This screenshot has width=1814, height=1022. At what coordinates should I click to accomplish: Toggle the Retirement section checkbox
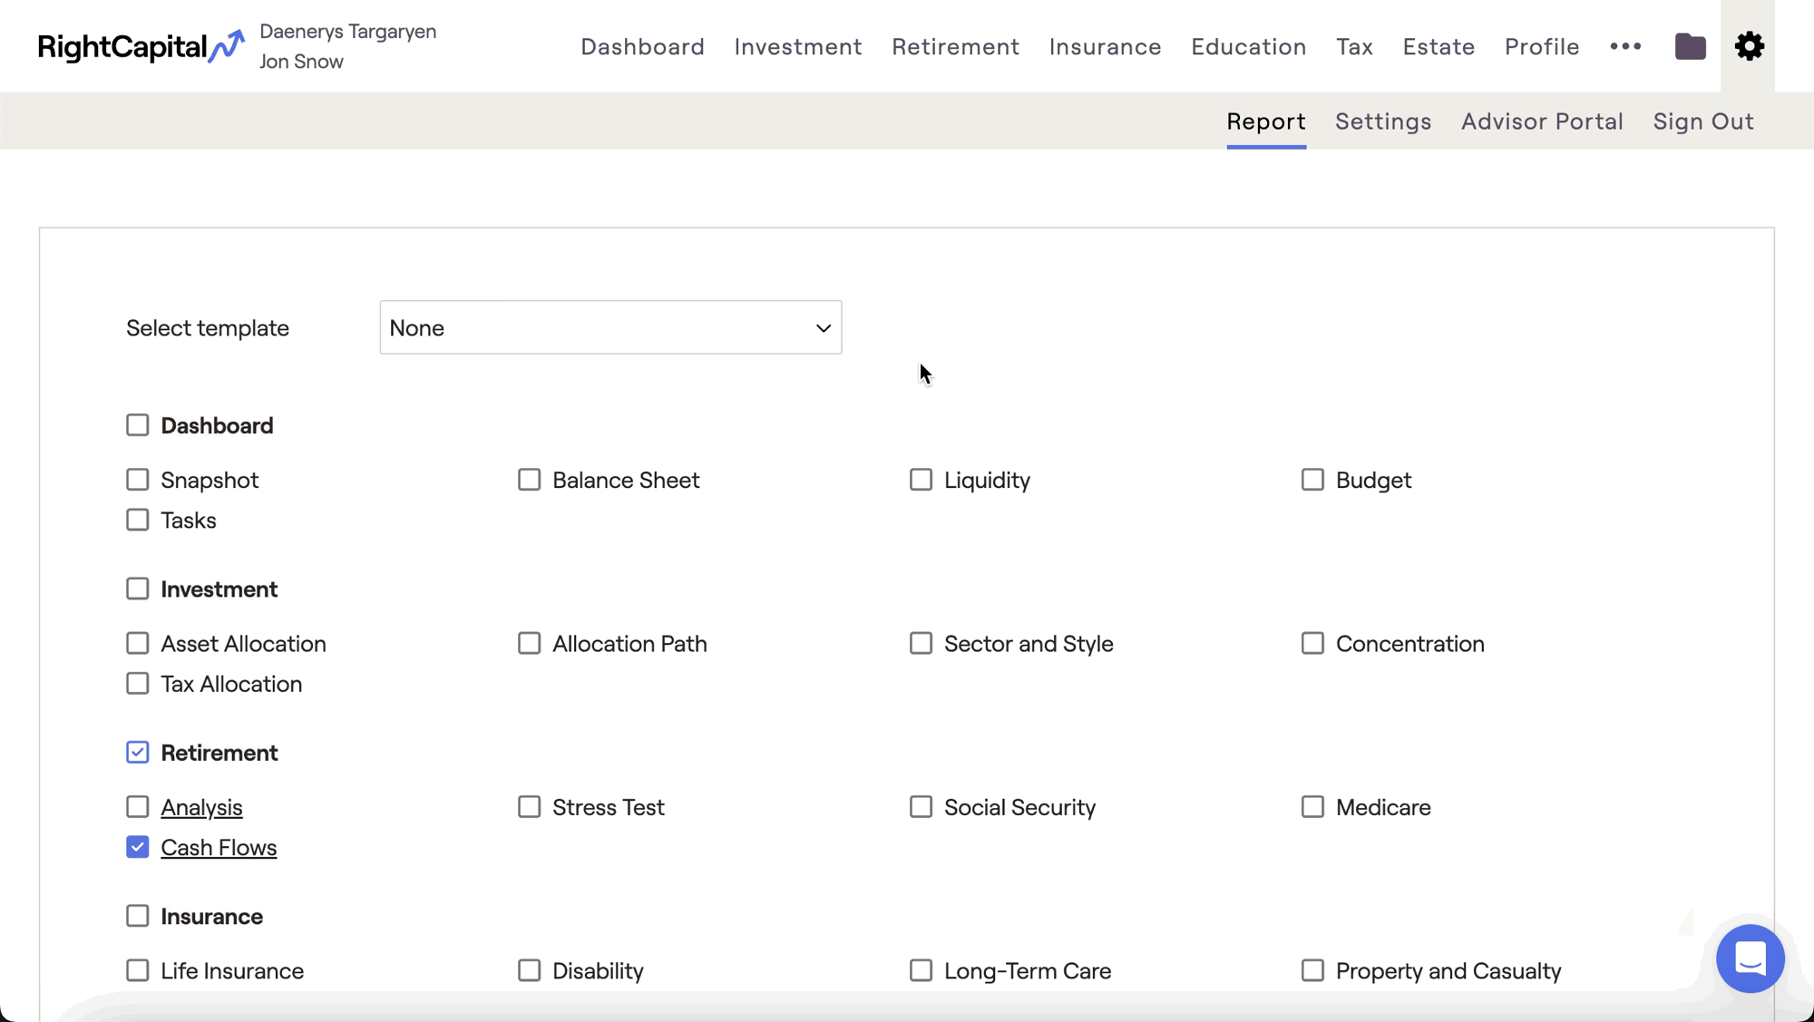(x=138, y=753)
